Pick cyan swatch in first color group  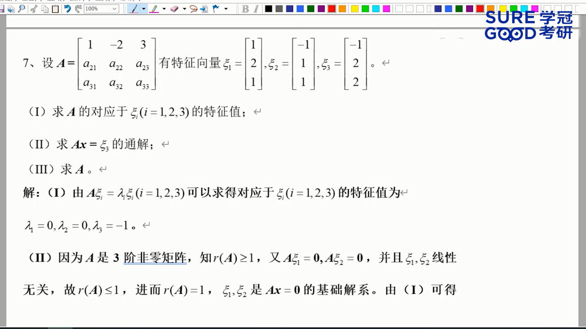(x=376, y=9)
